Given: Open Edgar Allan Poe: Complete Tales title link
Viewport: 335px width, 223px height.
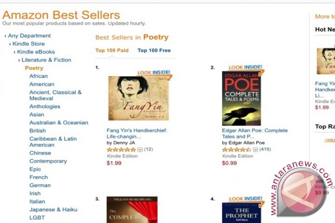Looking at the screenshot, I should coord(255,133).
